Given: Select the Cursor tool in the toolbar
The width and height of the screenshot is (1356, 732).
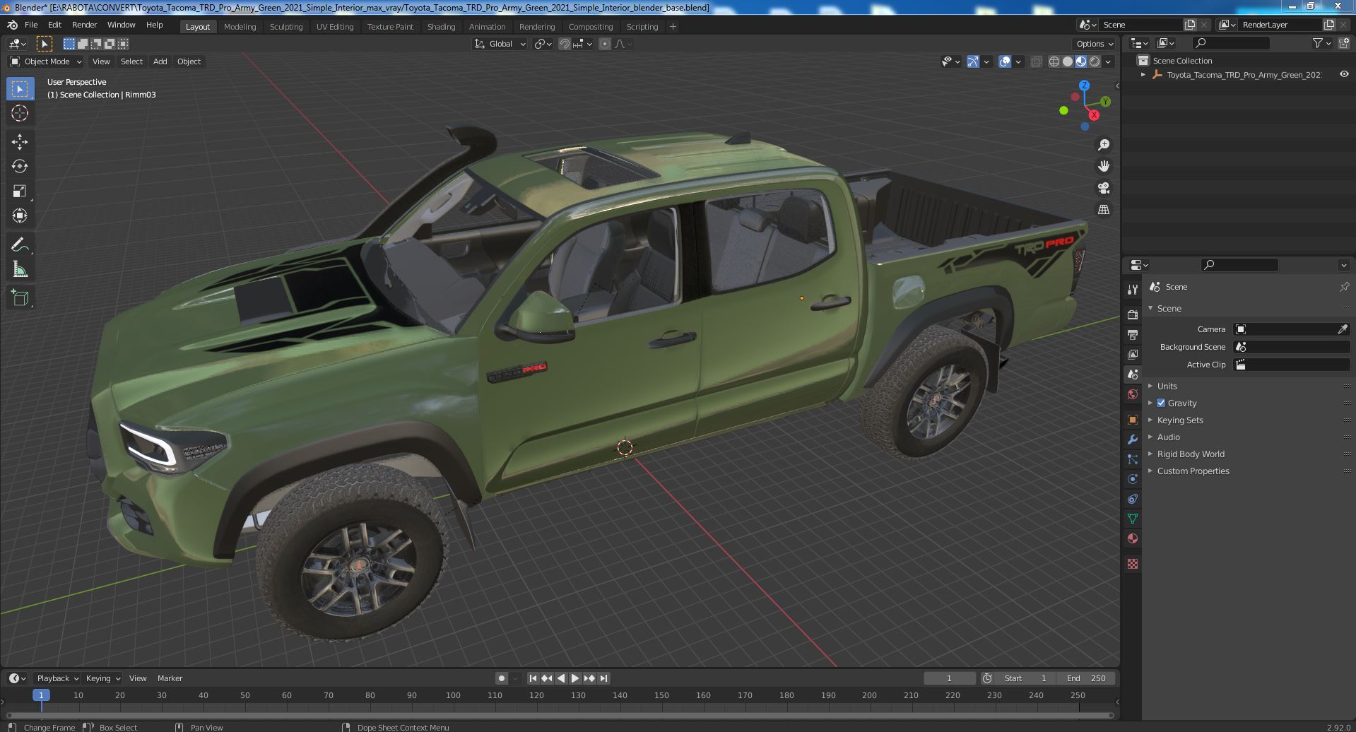Looking at the screenshot, I should click(20, 113).
